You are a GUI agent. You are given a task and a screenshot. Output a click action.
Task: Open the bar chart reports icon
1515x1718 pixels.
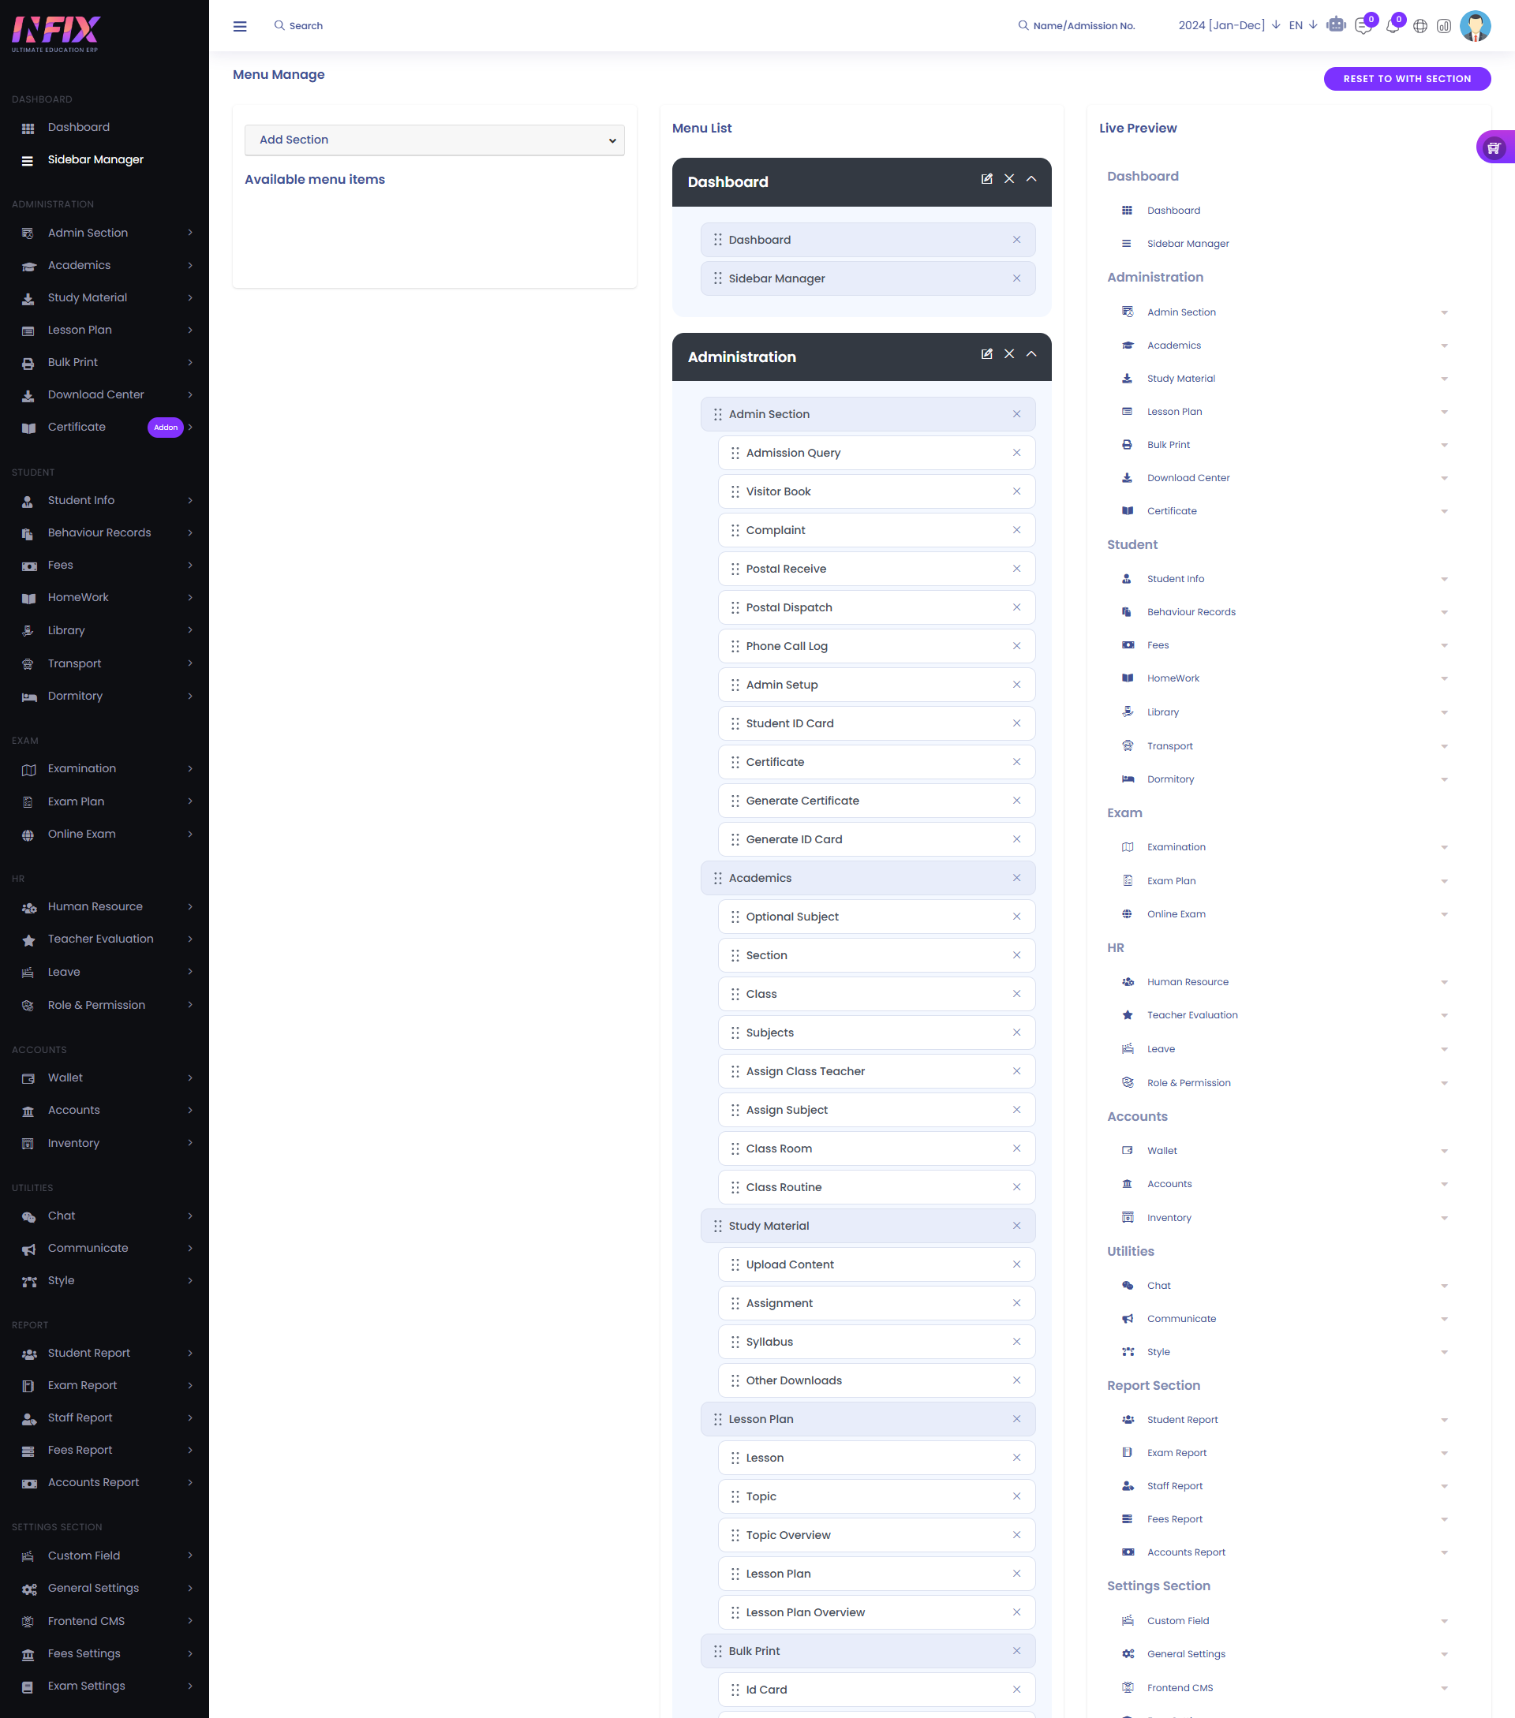click(1443, 26)
